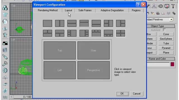
Task: Open the Safe Frames tab
Action: 85,10
